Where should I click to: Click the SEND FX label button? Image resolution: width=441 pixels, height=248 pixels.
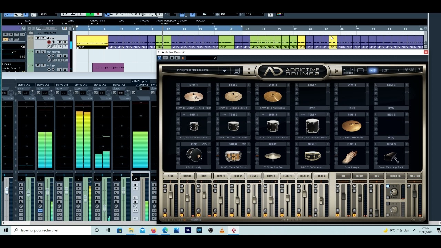[396, 176]
